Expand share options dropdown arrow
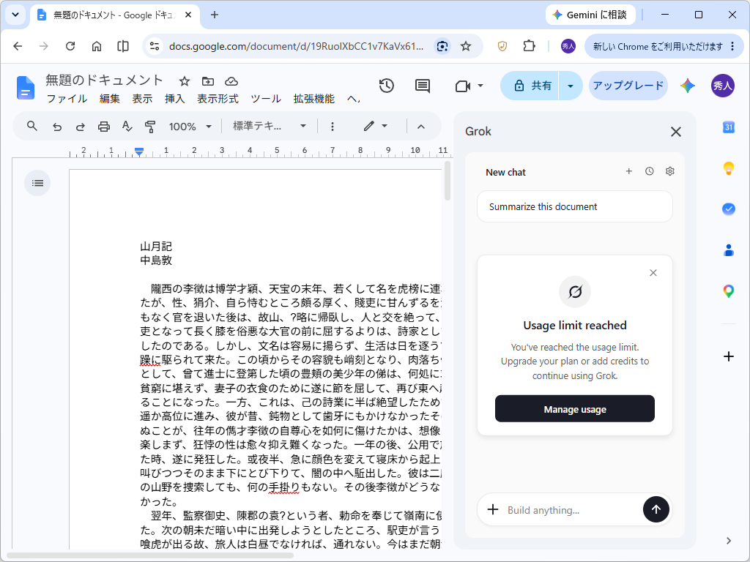Screen dimensions: 750x562 coord(570,86)
